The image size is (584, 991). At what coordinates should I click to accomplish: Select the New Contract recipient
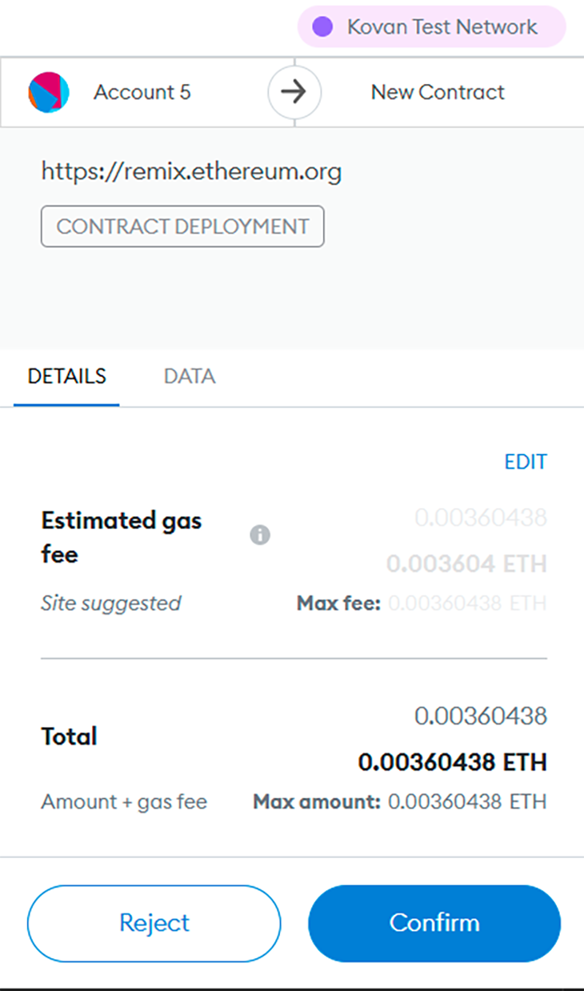[437, 92]
